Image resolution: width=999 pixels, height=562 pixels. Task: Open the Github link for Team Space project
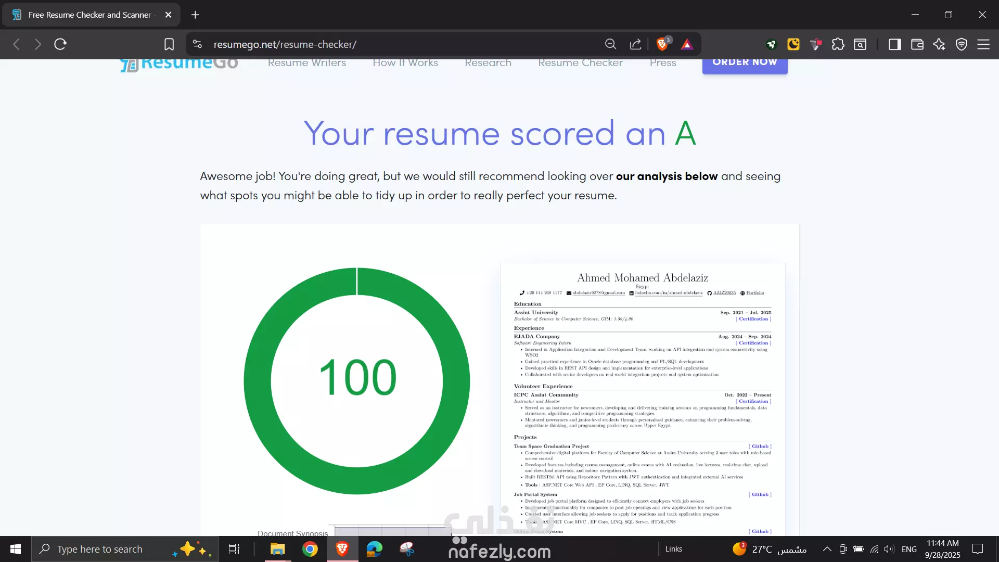(x=760, y=446)
